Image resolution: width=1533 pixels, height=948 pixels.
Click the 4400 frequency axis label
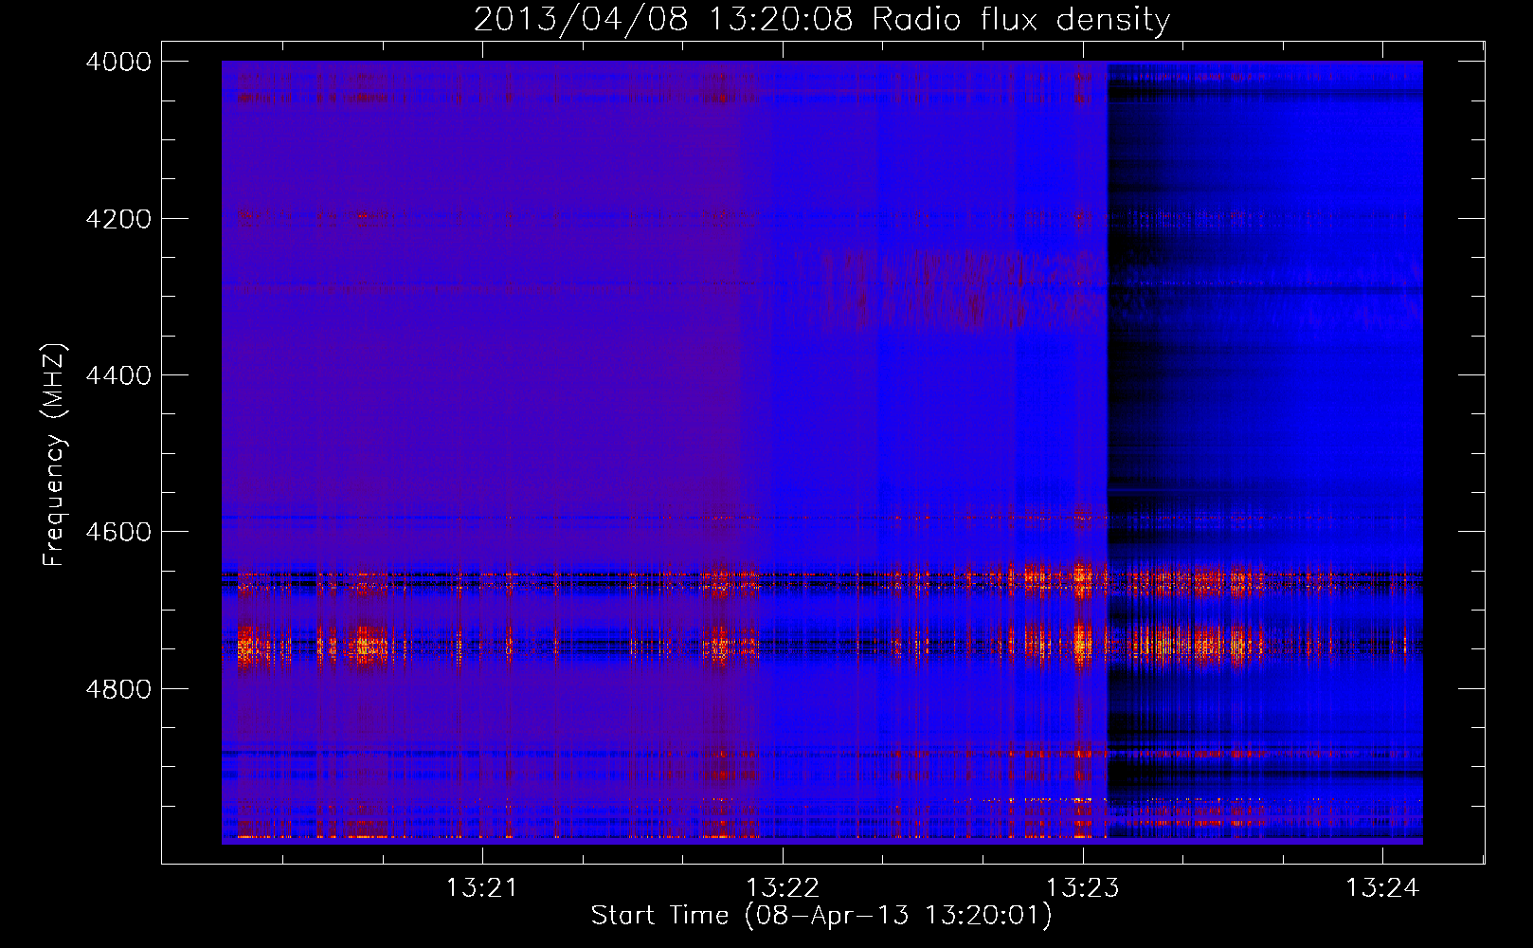pos(118,375)
